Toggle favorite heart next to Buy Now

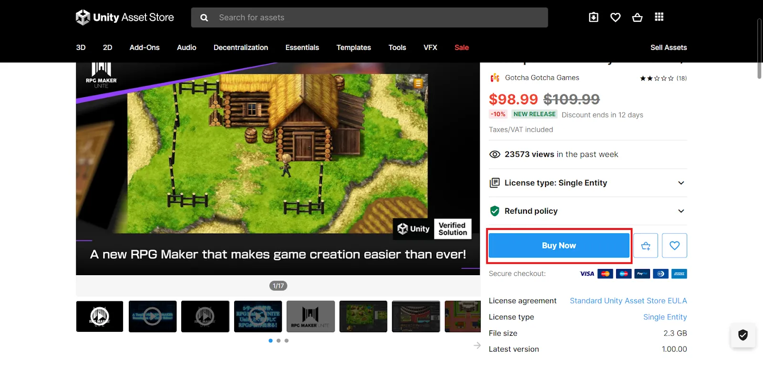tap(674, 246)
